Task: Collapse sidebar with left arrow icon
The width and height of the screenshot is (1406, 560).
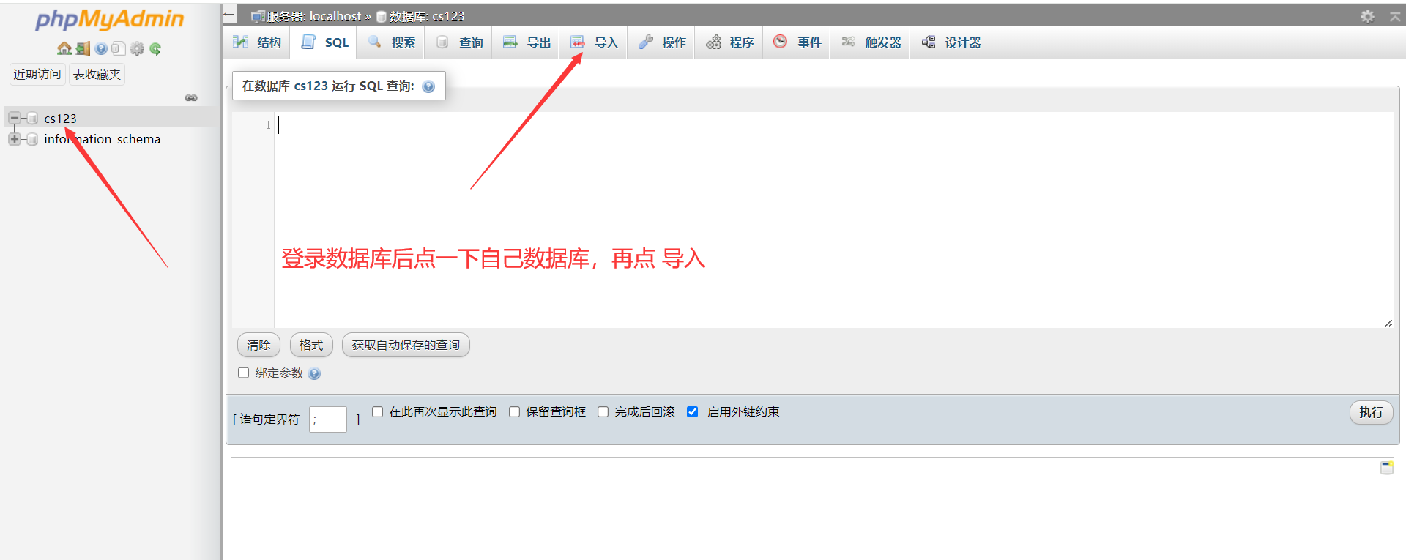Action: pos(229,15)
